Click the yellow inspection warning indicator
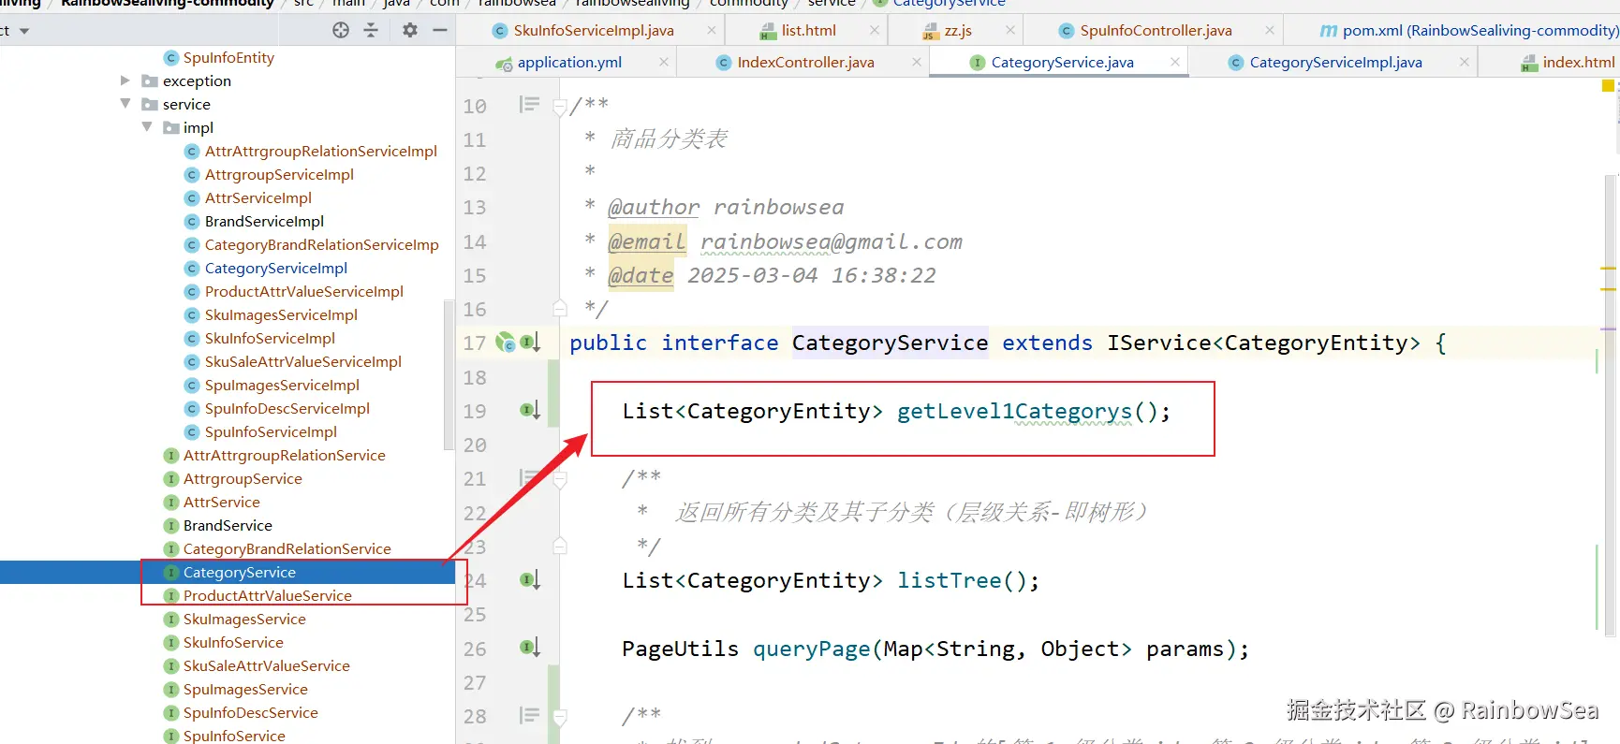 click(x=1608, y=86)
